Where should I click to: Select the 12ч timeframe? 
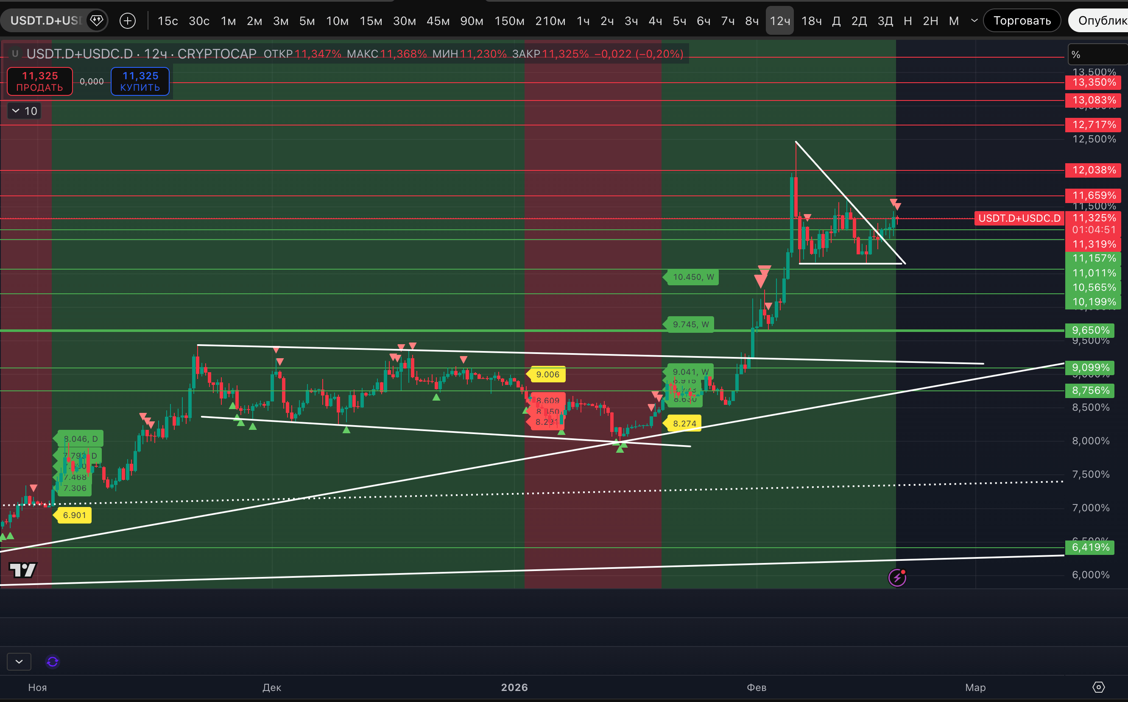click(780, 21)
